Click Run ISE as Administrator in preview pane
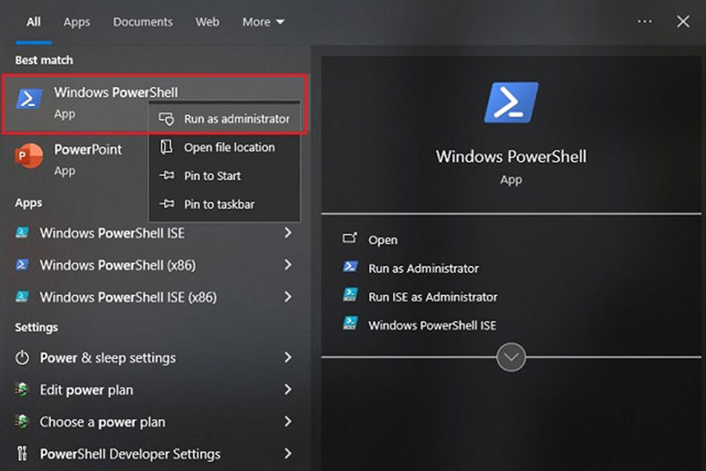This screenshot has height=471, width=706. [433, 297]
